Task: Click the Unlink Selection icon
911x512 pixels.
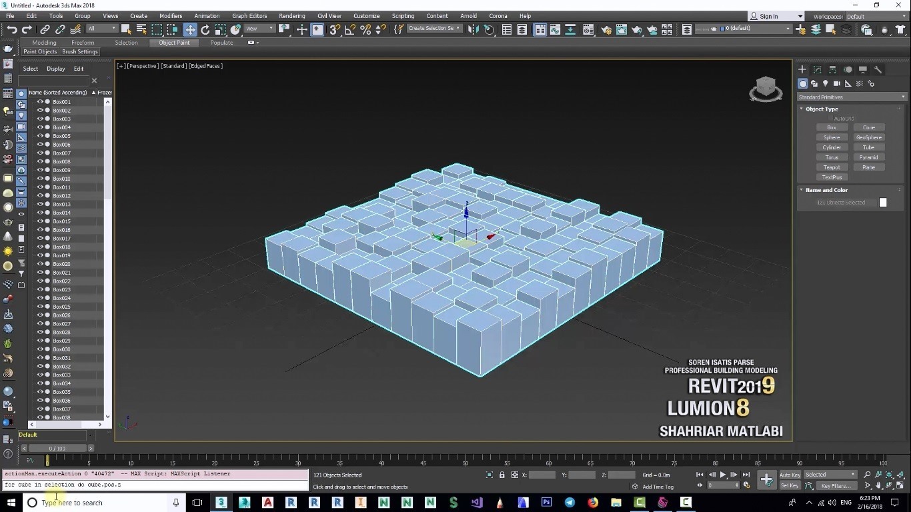Action: click(60, 29)
